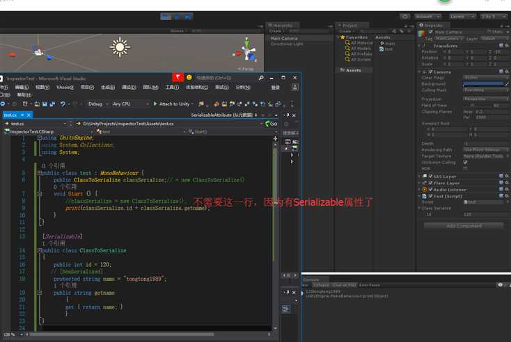Image resolution: width=511 pixels, height=342 pixels.
Task: Open Audio Listener gear settings icon
Action: coord(507,189)
